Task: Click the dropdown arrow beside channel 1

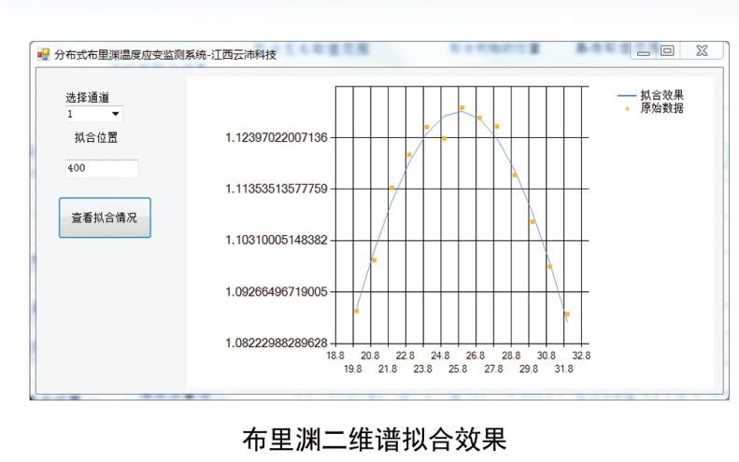Action: pyautogui.click(x=116, y=114)
